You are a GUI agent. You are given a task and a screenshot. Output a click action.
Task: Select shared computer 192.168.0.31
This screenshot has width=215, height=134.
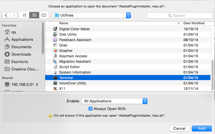coord(19,84)
